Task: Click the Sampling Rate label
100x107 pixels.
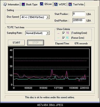Action: (15, 33)
